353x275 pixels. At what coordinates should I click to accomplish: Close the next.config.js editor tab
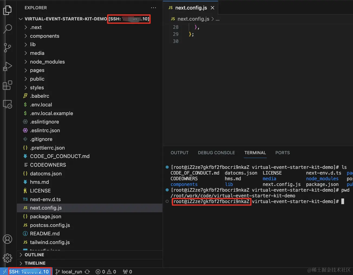pyautogui.click(x=213, y=8)
